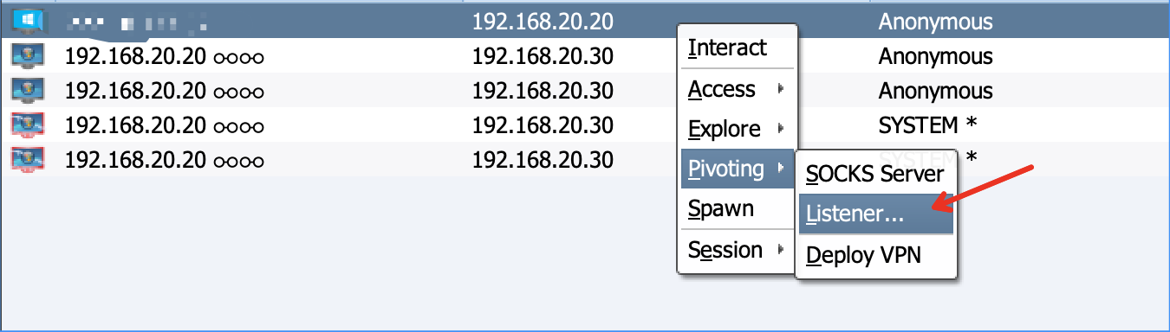
Task: Select the red beacon icon in last row
Action: (28, 160)
